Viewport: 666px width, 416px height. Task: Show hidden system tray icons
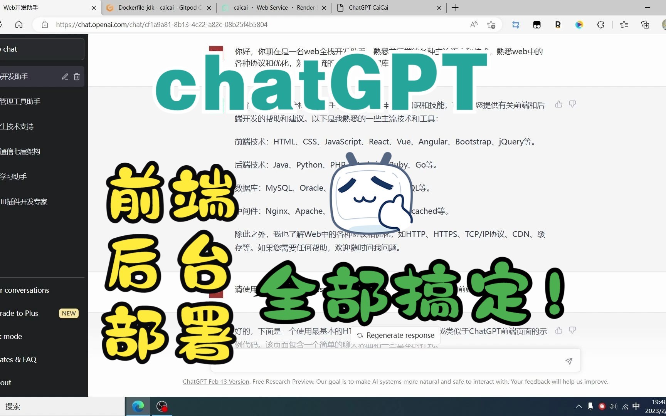point(579,406)
